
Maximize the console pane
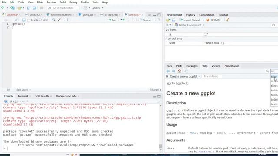point(159,96)
